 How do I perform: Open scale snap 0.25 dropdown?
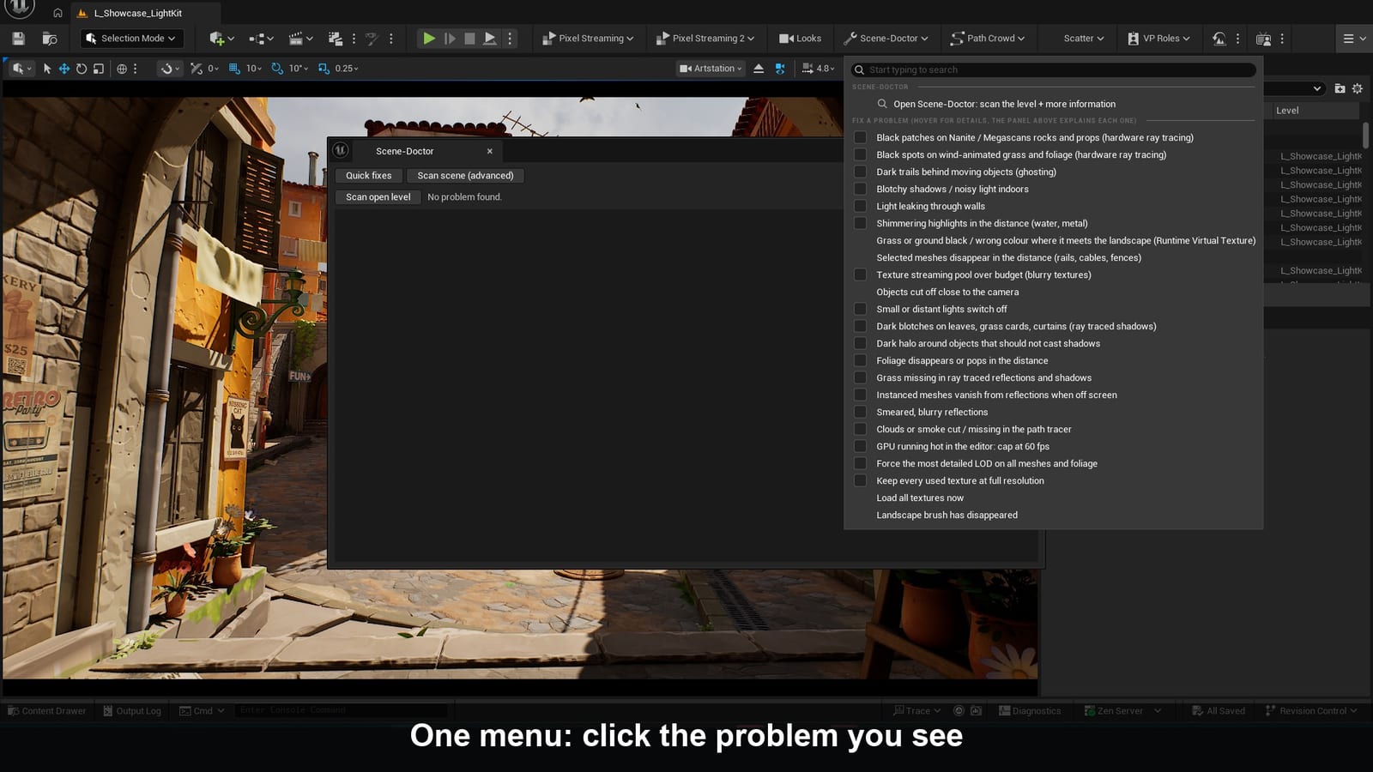click(347, 69)
